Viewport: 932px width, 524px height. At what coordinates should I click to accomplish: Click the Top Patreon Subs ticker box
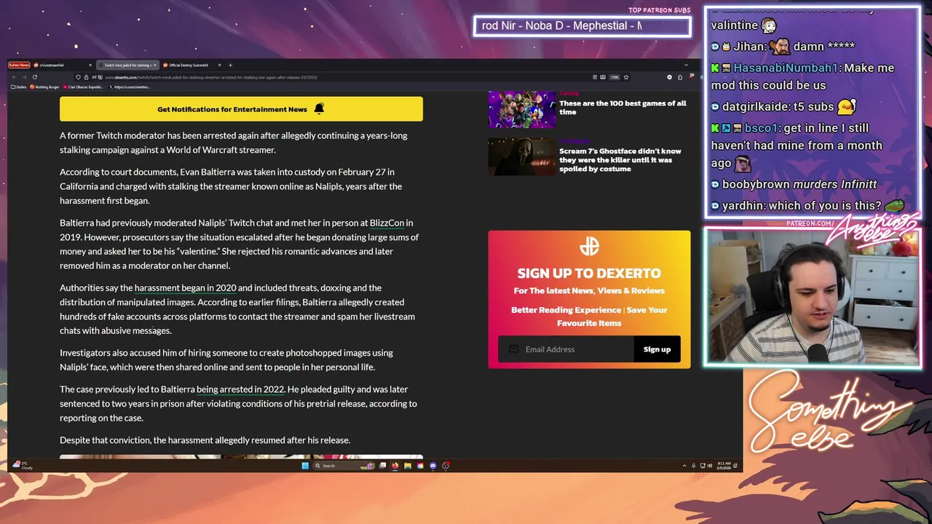[582, 26]
